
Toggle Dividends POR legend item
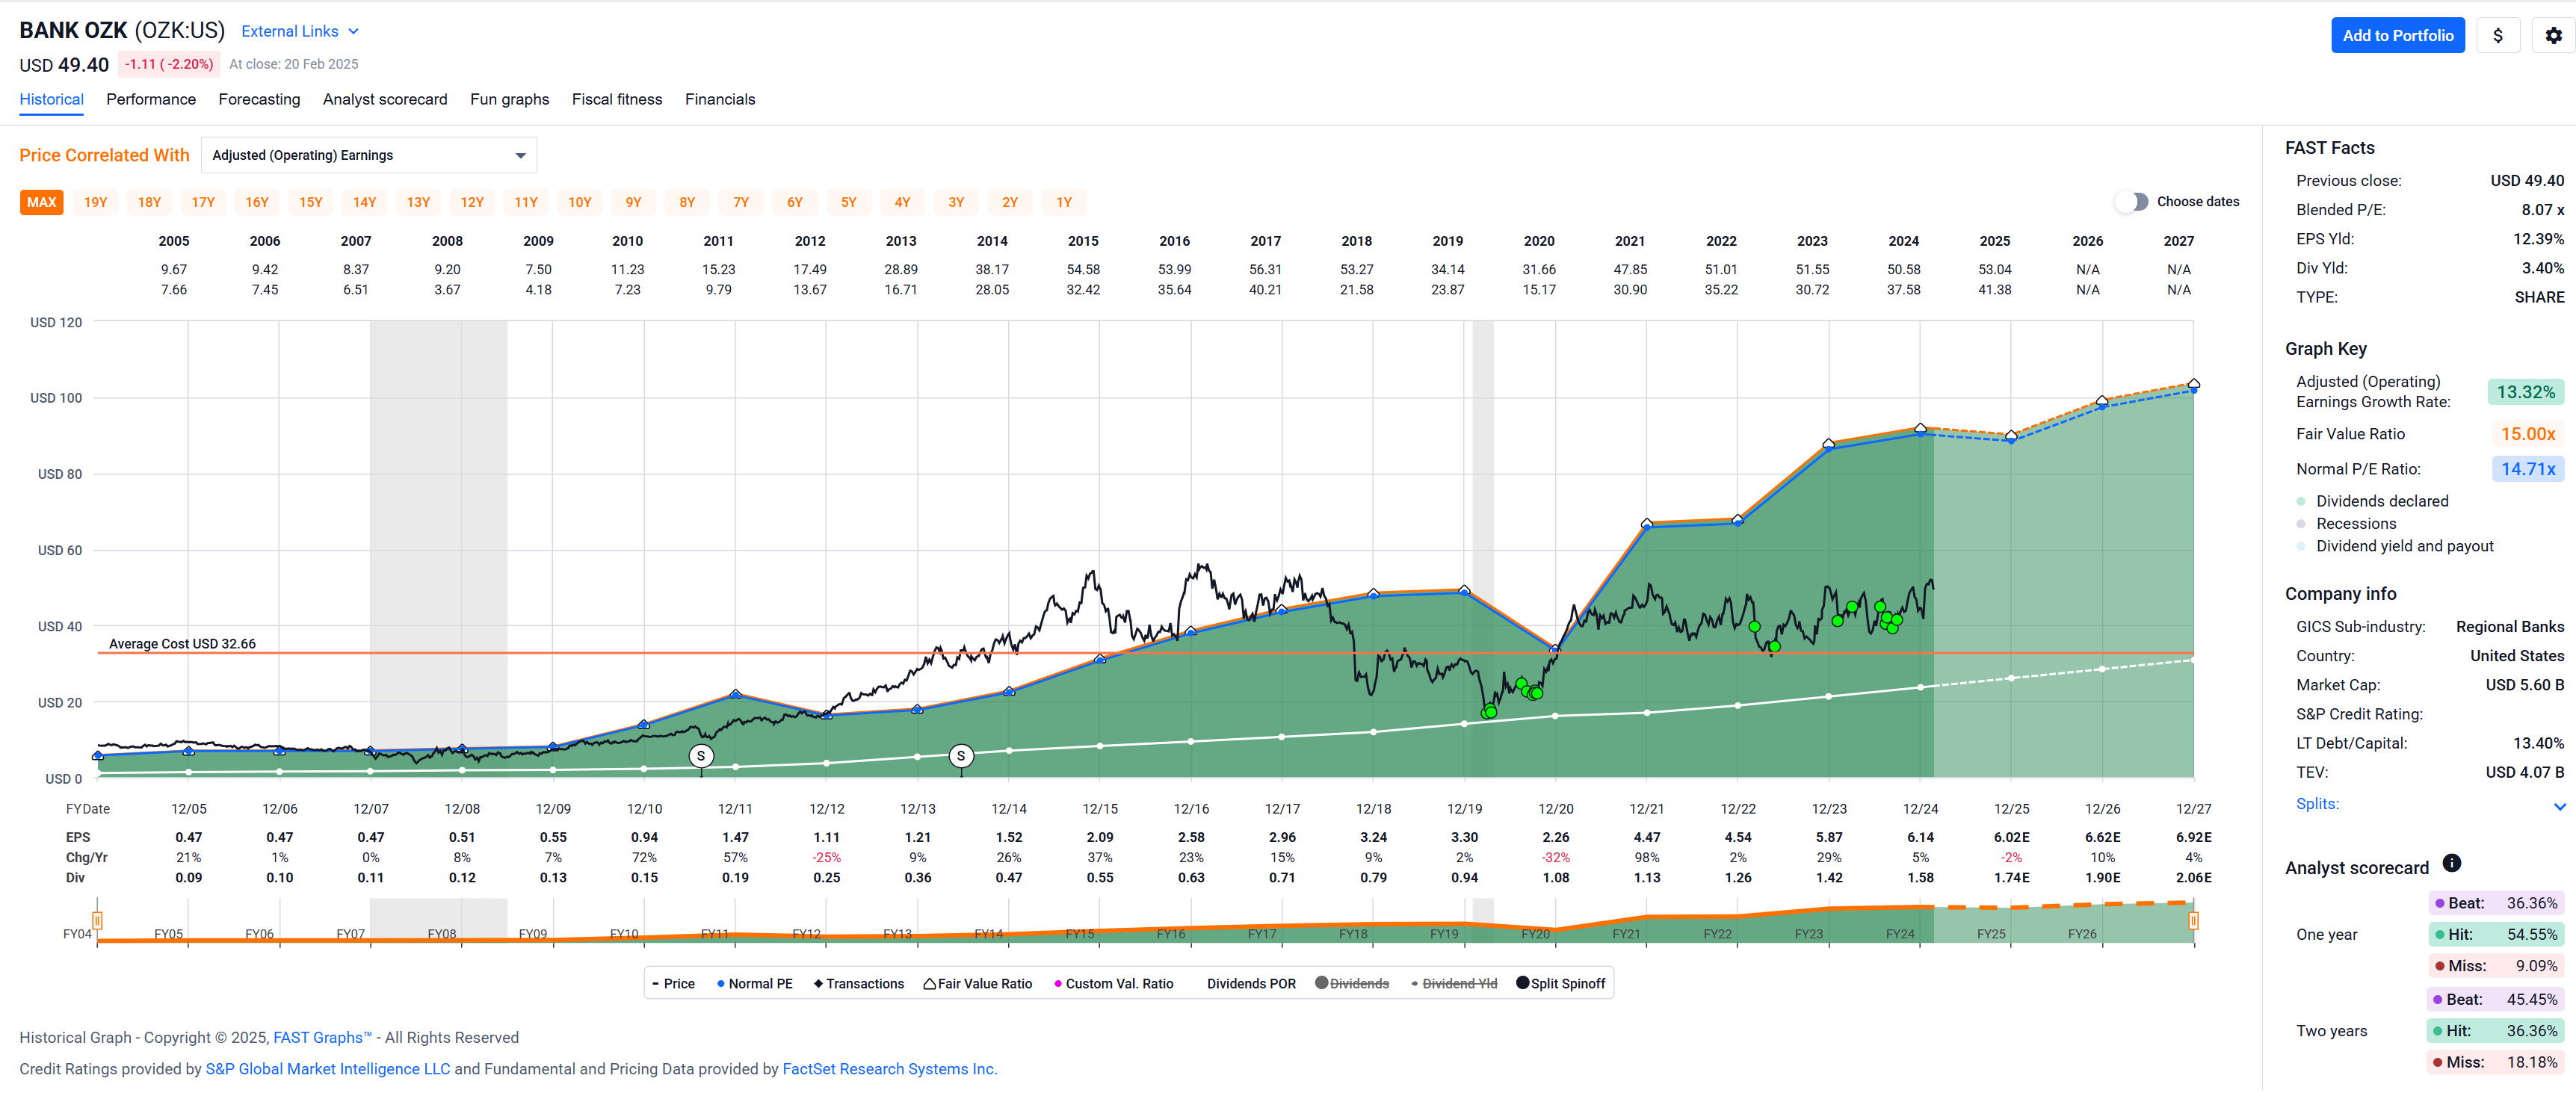tap(1250, 984)
